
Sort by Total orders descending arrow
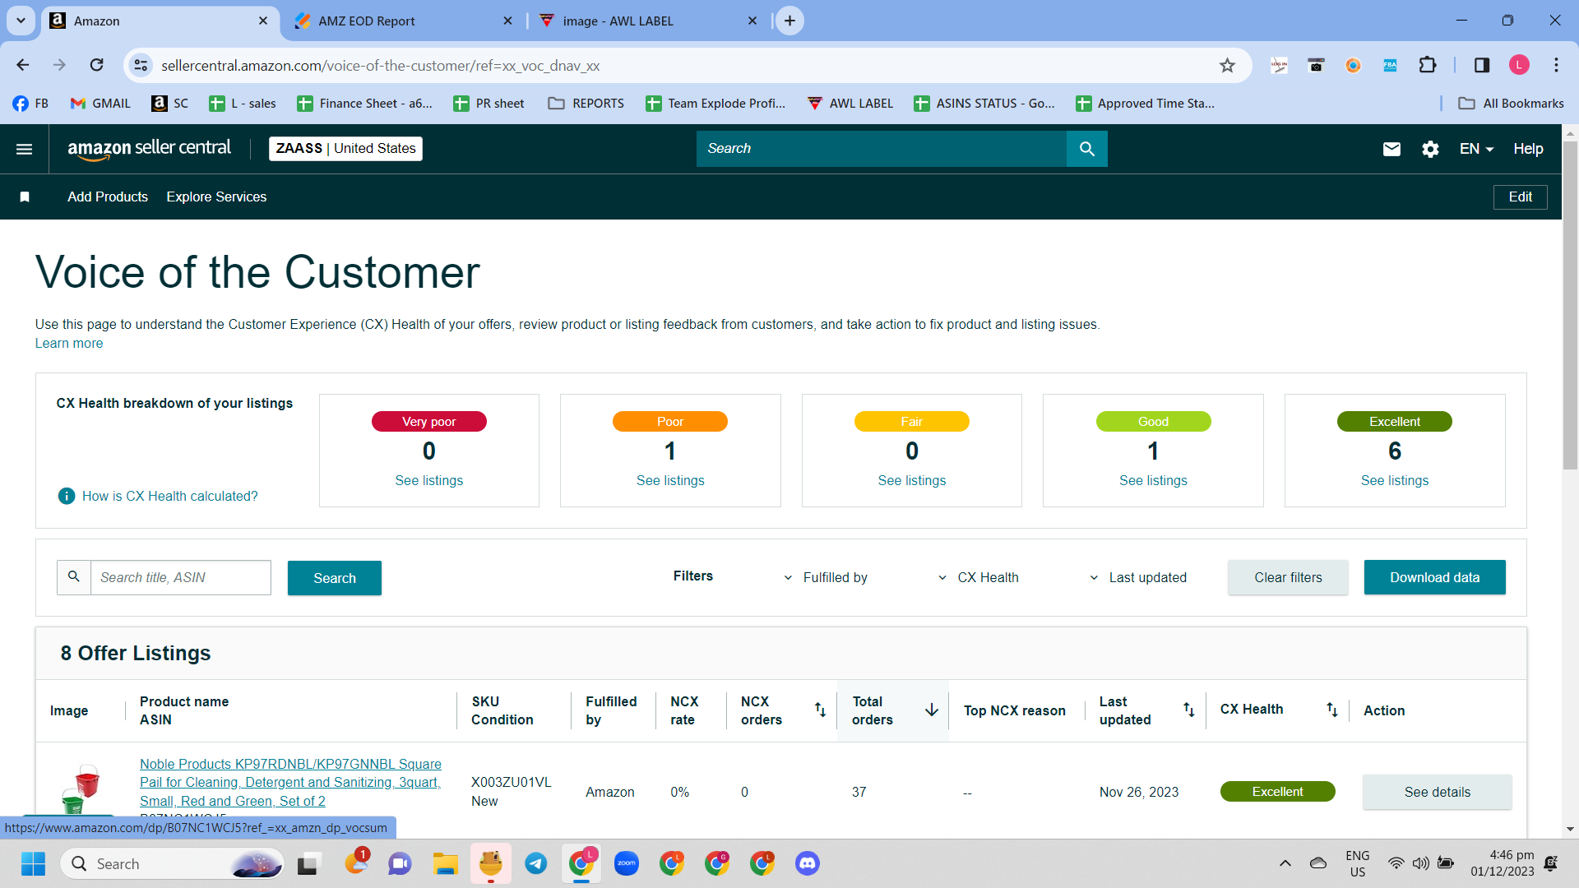coord(931,710)
